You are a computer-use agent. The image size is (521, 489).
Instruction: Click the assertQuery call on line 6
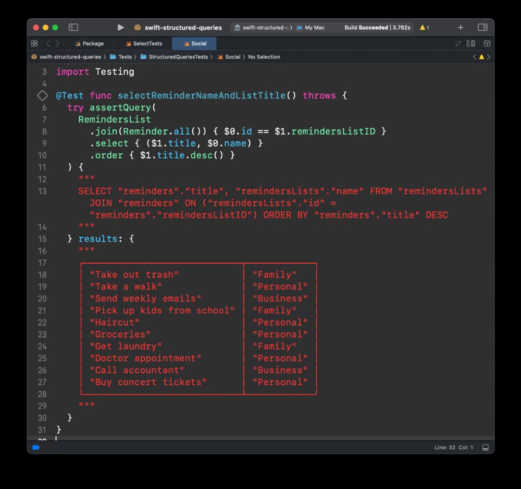120,107
